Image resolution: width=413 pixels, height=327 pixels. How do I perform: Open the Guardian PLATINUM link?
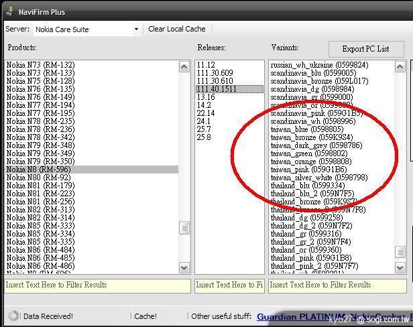click(x=300, y=316)
